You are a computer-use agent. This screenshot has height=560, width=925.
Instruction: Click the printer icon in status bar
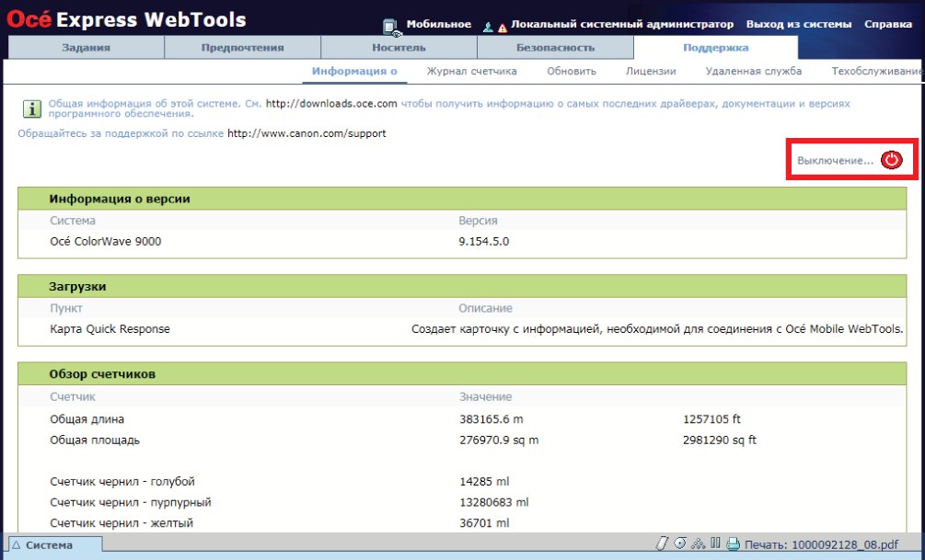[734, 543]
